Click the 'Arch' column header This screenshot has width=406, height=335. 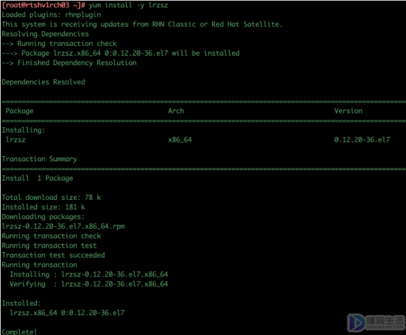click(176, 111)
